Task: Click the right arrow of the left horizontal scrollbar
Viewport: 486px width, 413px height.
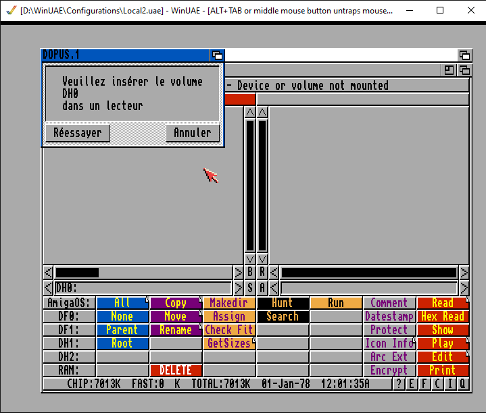Action: [238, 273]
